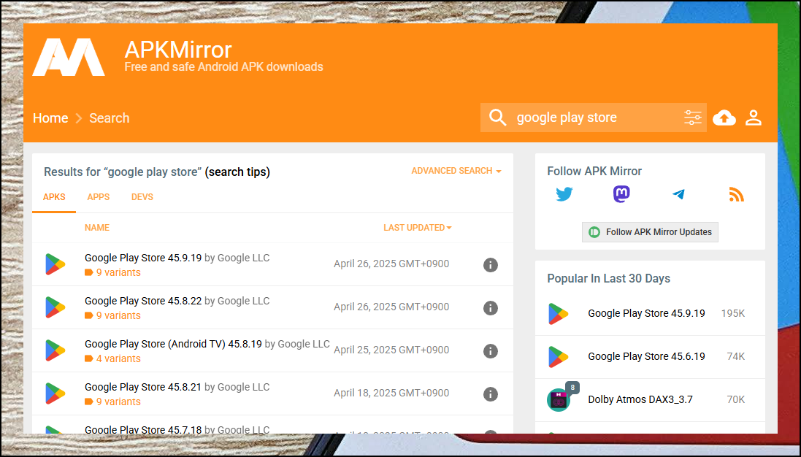Click the April 18, 2025 GMT+0900 date

point(391,393)
